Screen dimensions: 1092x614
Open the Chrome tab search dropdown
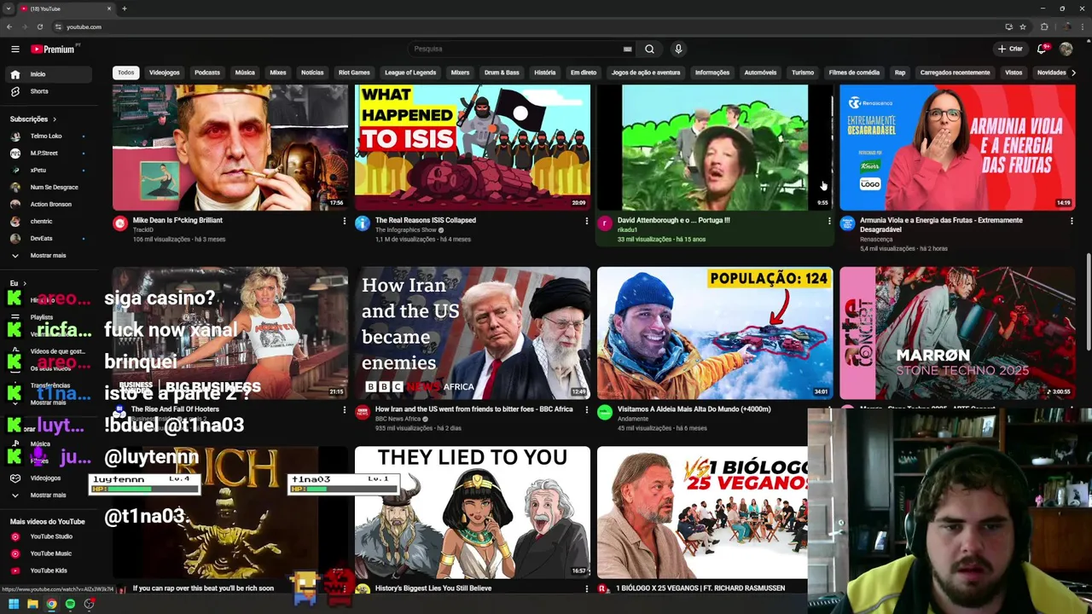(x=9, y=9)
